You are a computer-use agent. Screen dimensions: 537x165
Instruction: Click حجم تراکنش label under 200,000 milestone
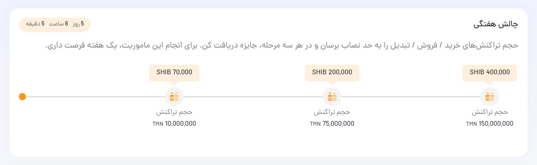332,112
